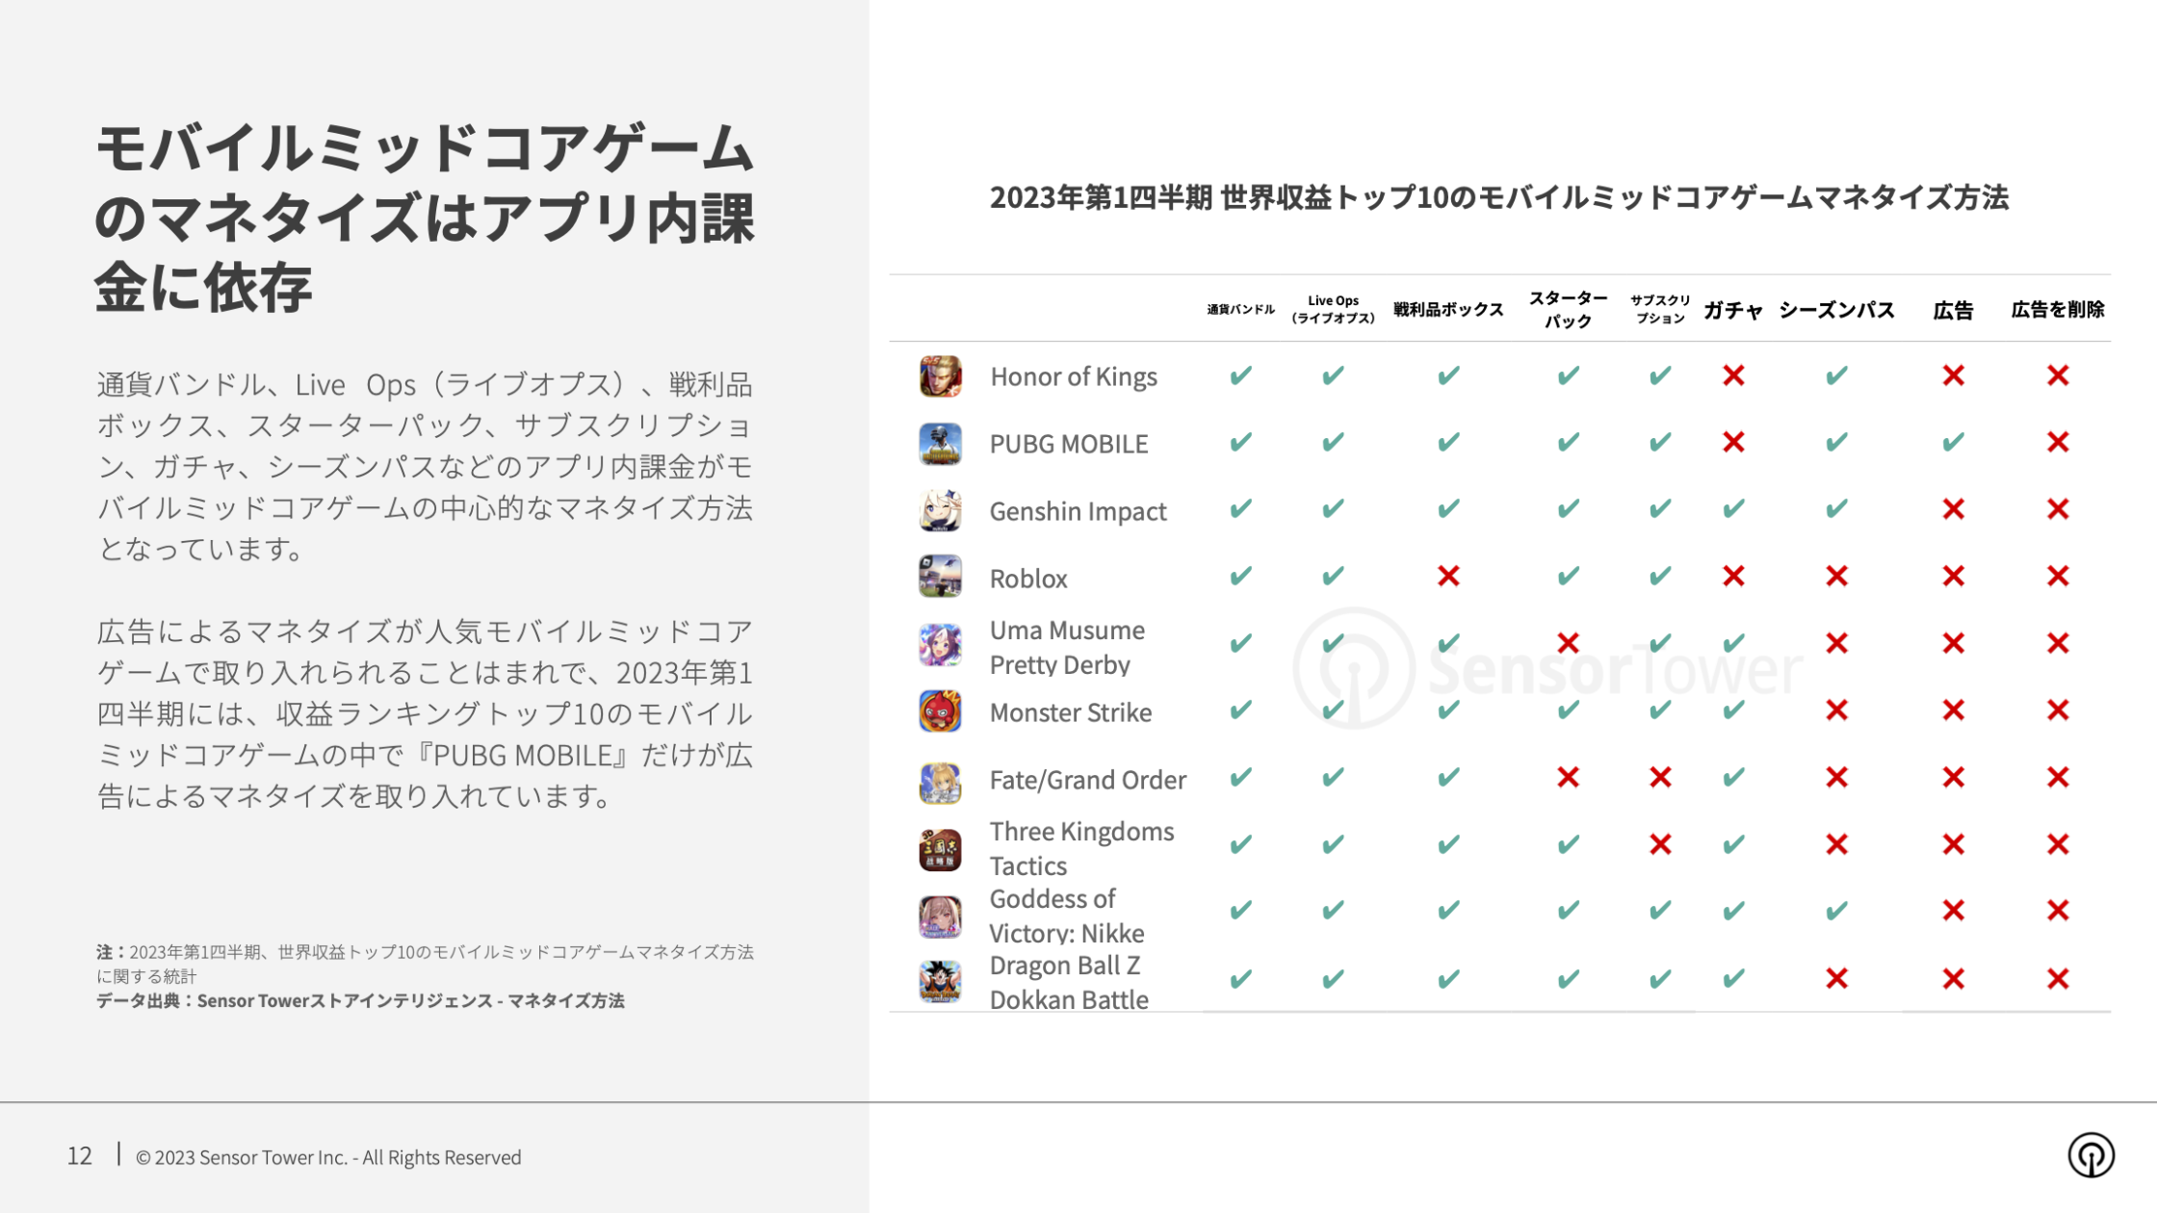The width and height of the screenshot is (2157, 1213).
Task: Click the ガチャ column header
Action: 1733,310
